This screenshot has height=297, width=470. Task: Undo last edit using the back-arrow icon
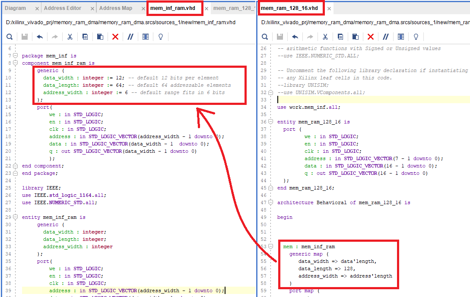click(x=39, y=37)
